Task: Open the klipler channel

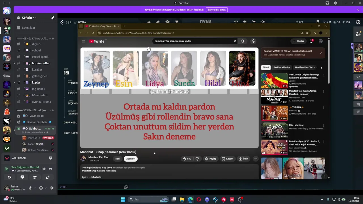Action: pos(35,82)
